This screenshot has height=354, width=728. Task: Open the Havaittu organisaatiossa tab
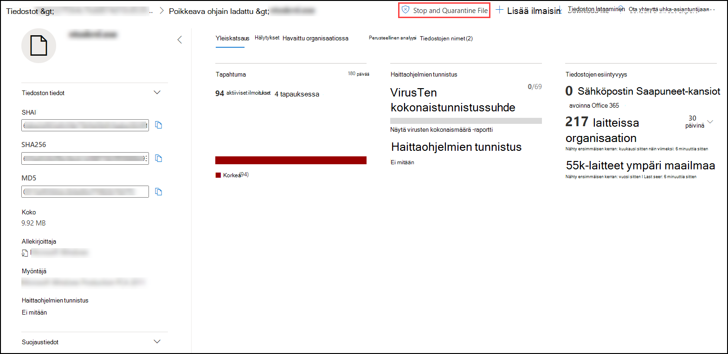coord(316,38)
